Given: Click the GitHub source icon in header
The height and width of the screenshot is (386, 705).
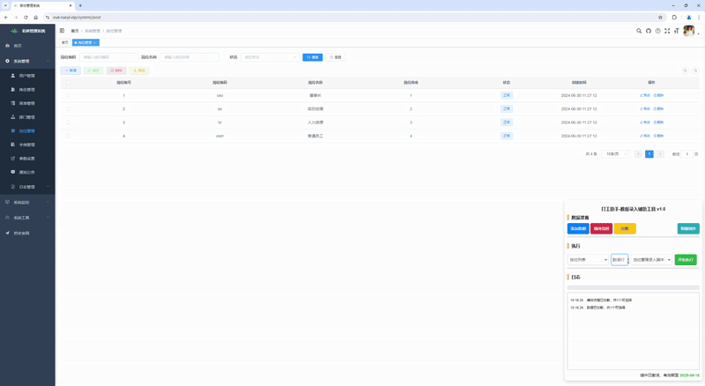Looking at the screenshot, I should click(x=648, y=31).
